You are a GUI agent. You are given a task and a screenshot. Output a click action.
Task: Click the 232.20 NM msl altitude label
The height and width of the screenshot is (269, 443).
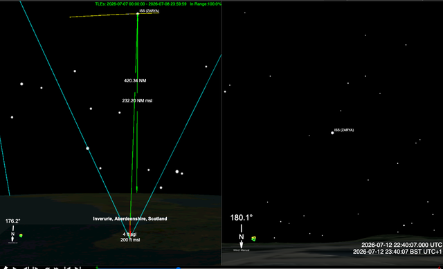(137, 100)
